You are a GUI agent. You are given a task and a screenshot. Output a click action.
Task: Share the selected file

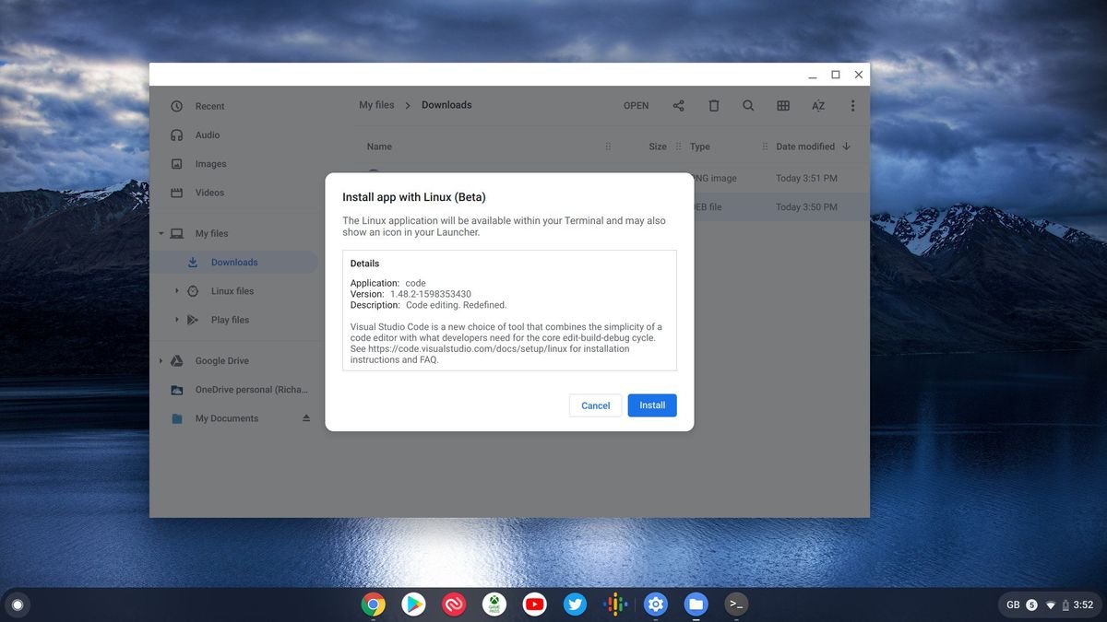pos(678,105)
